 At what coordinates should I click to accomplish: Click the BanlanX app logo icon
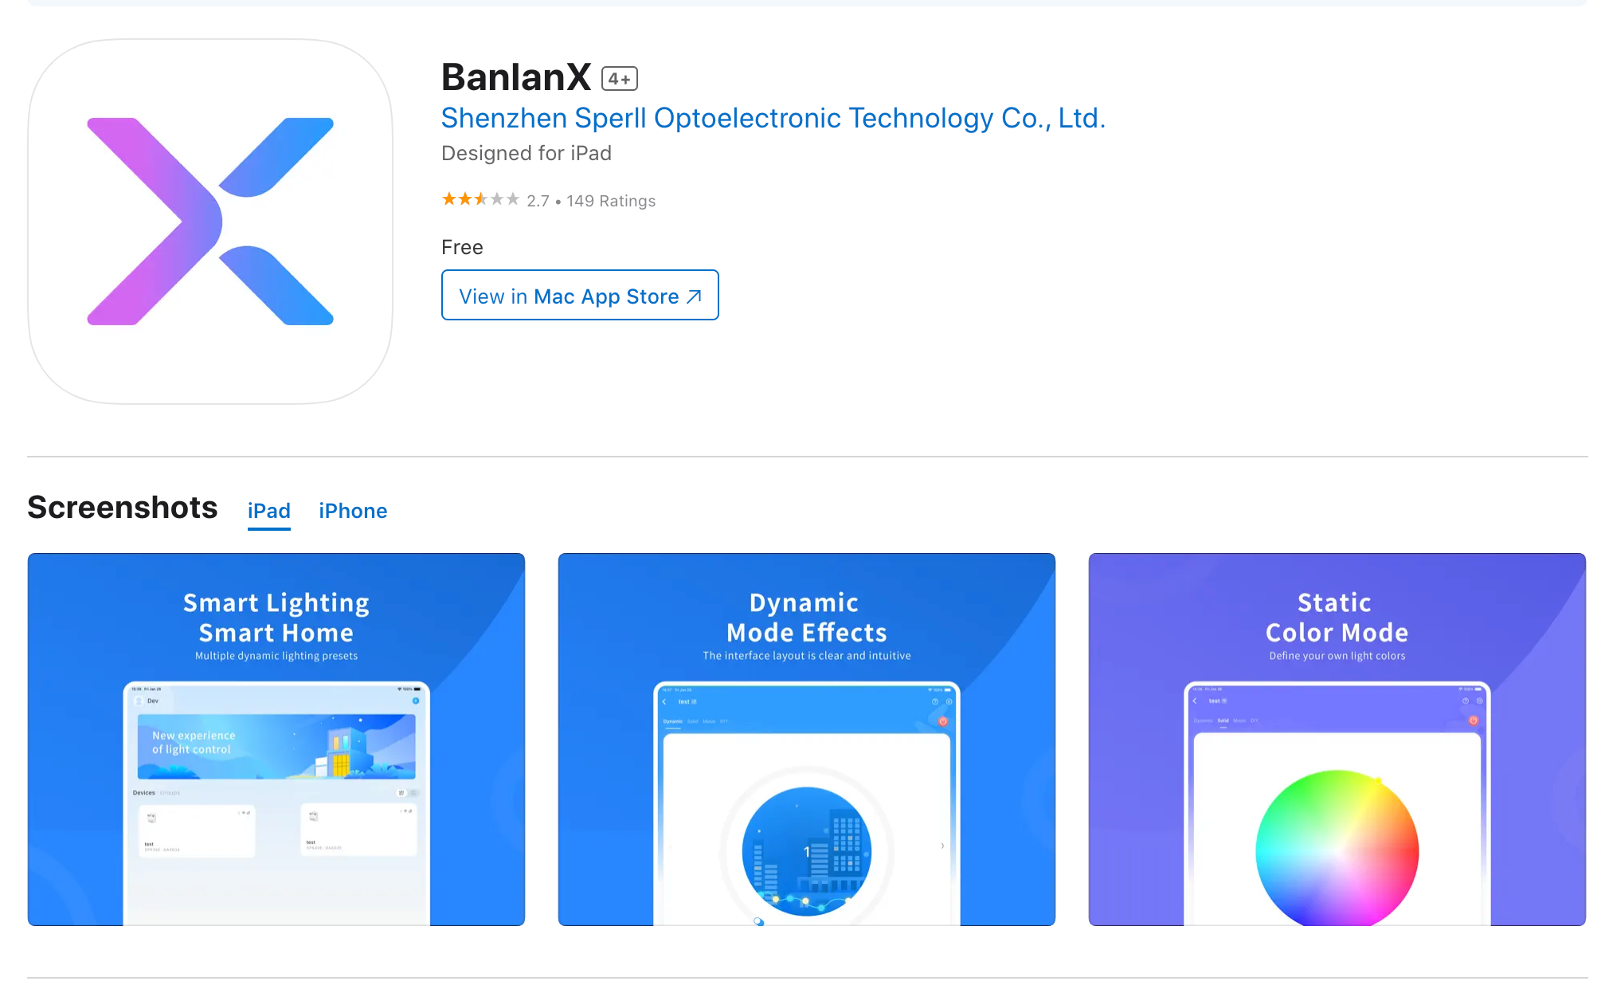(x=210, y=222)
